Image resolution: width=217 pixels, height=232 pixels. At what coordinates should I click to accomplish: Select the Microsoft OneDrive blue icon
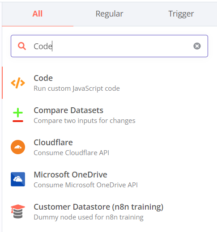pyautogui.click(x=18, y=179)
